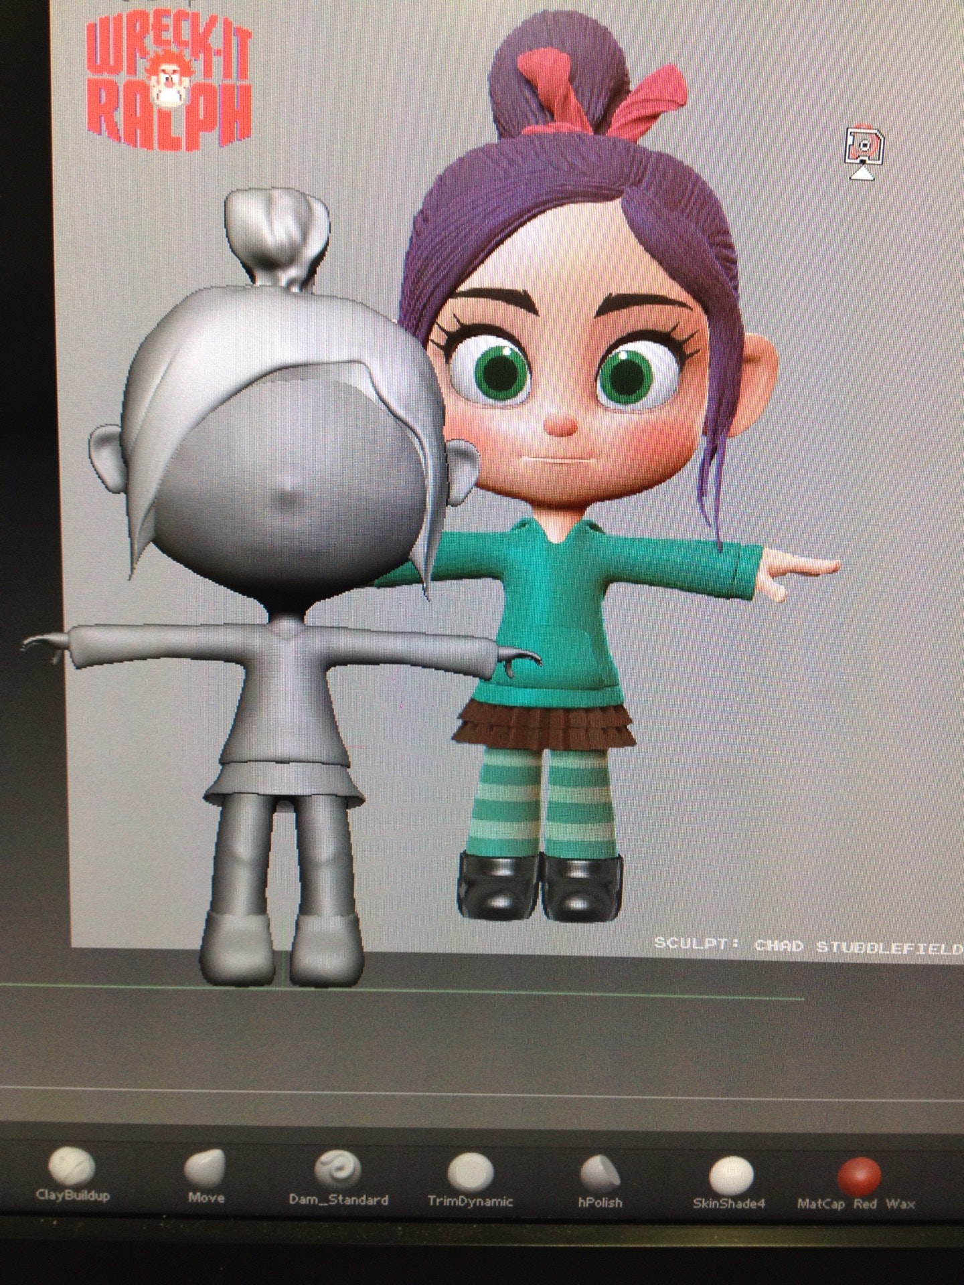964x1285 pixels.
Task: Choose the Dam_Standard brush
Action: pyautogui.click(x=338, y=1179)
